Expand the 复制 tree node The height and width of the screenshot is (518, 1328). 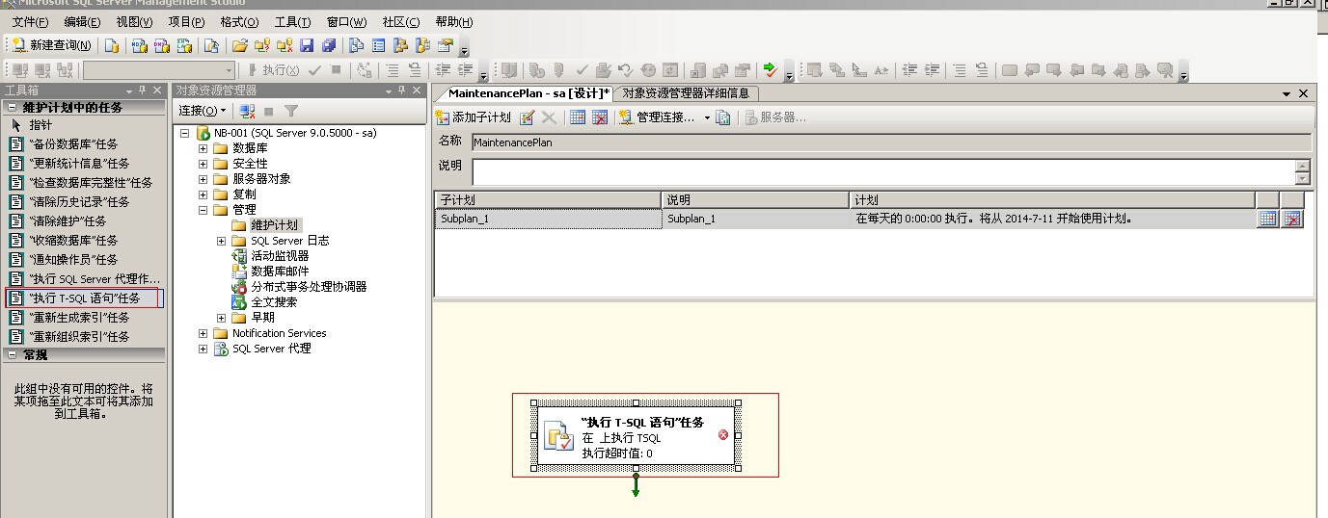coord(203,194)
